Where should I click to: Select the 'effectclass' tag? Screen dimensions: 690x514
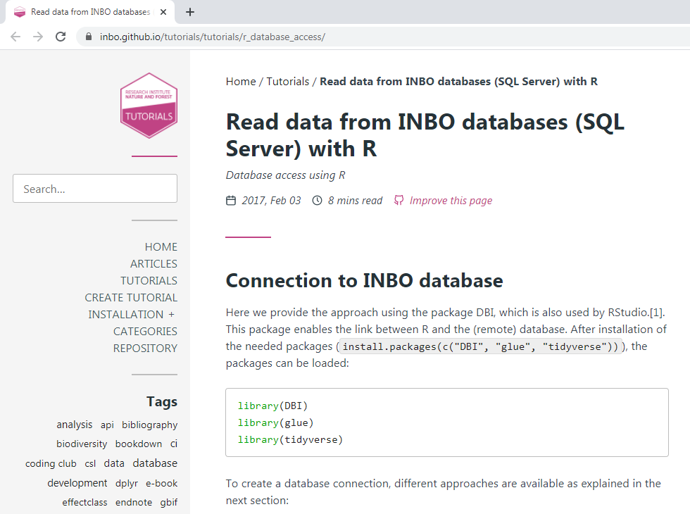[85, 503]
